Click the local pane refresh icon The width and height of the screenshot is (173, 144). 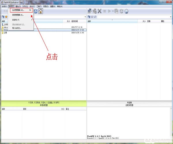(35, 11)
